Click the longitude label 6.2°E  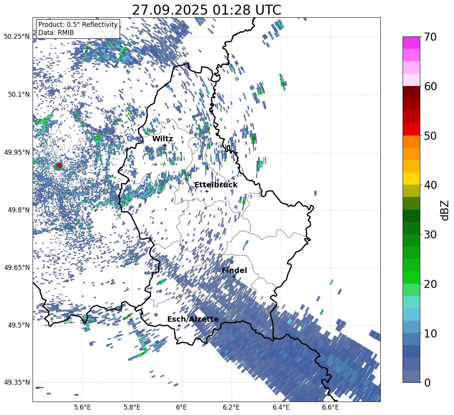[x=231, y=407]
